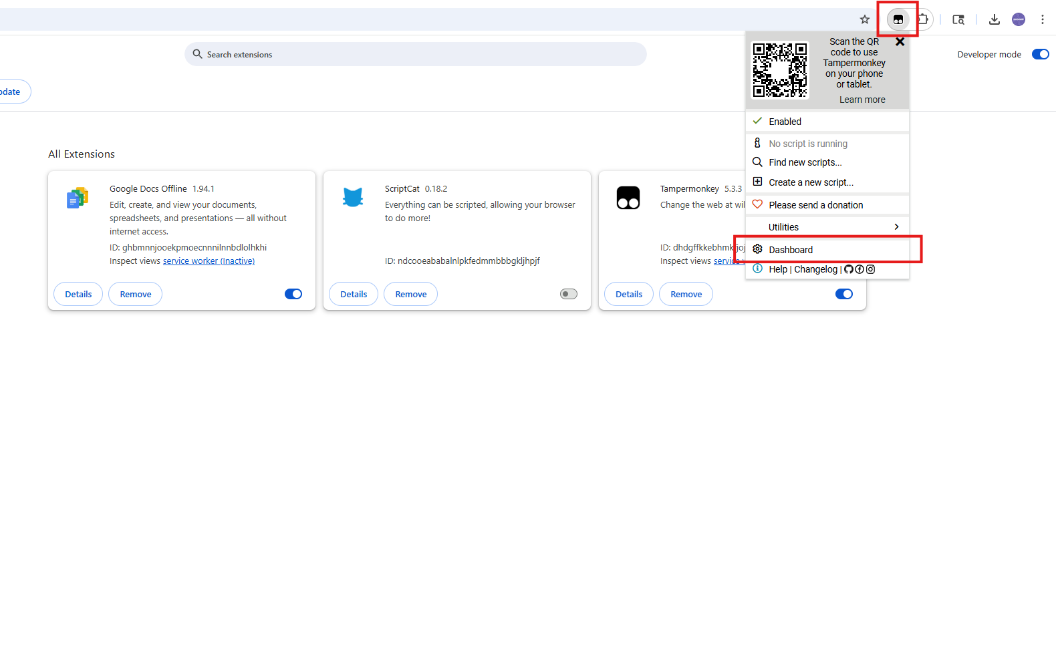1056x664 pixels.
Task: Click the info icon beside Help
Action: [757, 269]
